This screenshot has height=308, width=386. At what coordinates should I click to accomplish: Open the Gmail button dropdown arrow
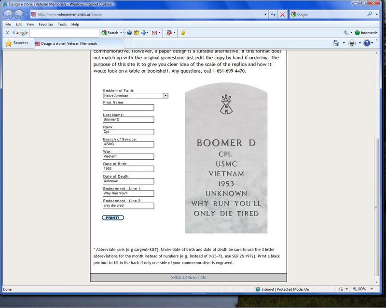(160, 33)
